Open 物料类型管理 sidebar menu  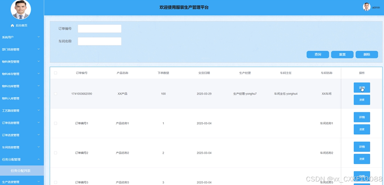(x=22, y=62)
